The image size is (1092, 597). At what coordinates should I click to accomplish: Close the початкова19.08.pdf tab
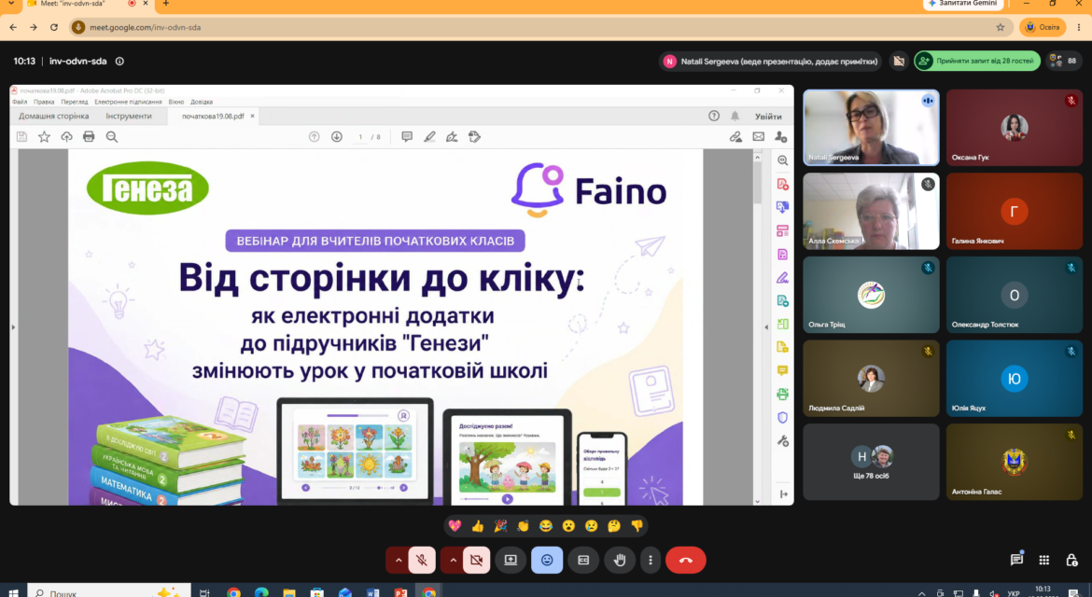pyautogui.click(x=252, y=117)
